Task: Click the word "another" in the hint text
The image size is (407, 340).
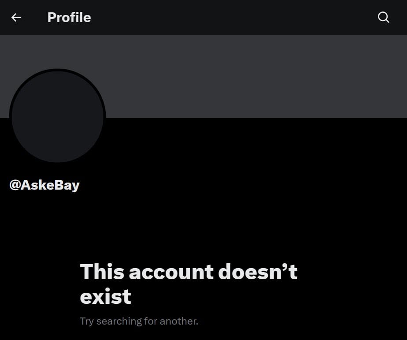Action: (x=178, y=321)
